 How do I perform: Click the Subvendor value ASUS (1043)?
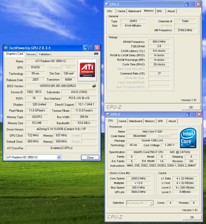click(79, 92)
